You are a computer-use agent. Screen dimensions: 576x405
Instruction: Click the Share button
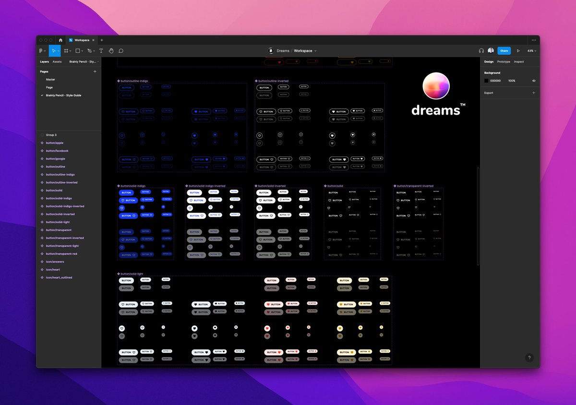[504, 50]
